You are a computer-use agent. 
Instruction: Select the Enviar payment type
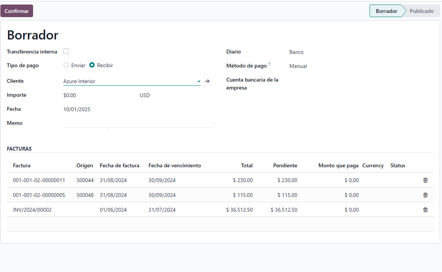point(65,65)
